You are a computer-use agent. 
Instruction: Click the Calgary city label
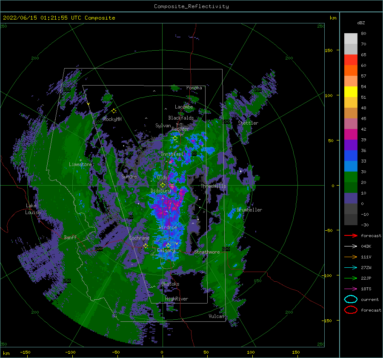tap(166, 250)
